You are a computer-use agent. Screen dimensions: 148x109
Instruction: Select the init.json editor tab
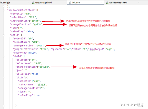[x=76, y=3]
